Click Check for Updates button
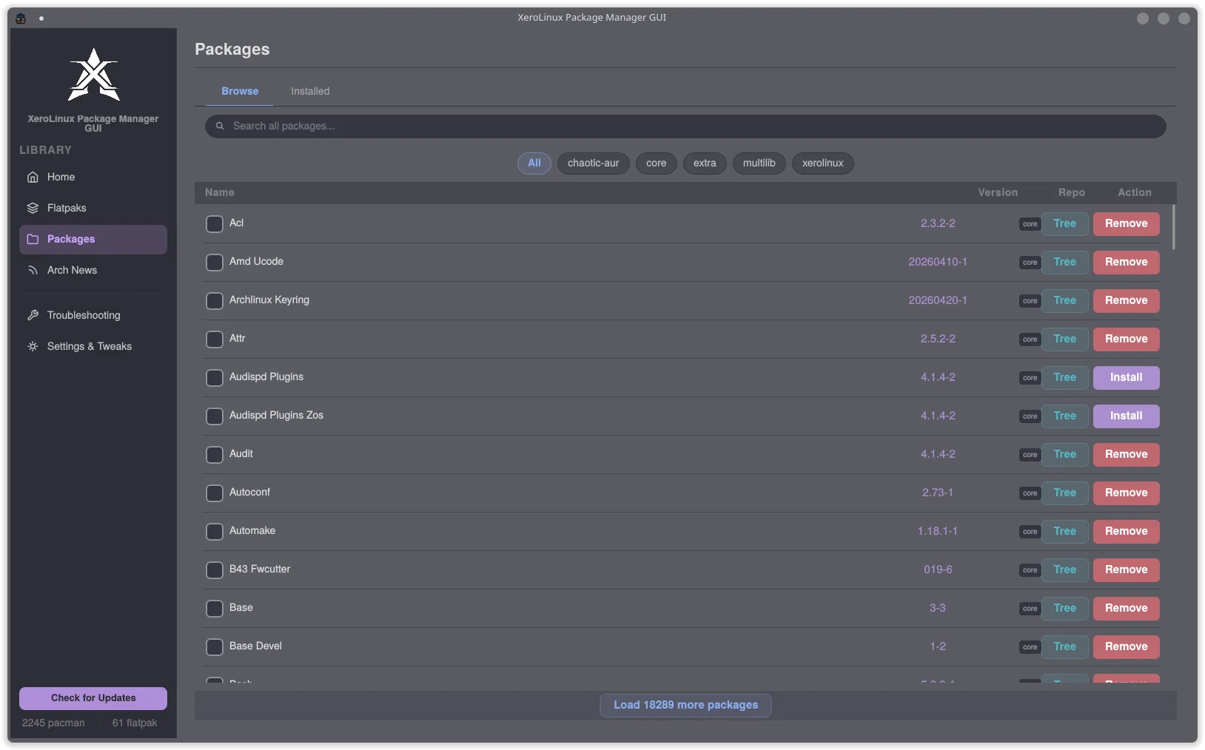The image size is (1205, 750). (x=93, y=698)
